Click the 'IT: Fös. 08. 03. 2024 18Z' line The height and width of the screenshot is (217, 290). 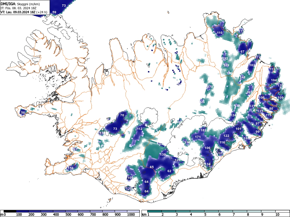[x=18, y=8]
